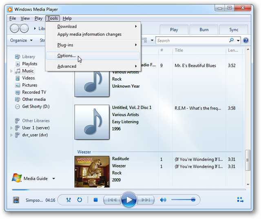The width and height of the screenshot is (261, 219).
Task: Click the back navigation round button
Action: coord(15,29)
